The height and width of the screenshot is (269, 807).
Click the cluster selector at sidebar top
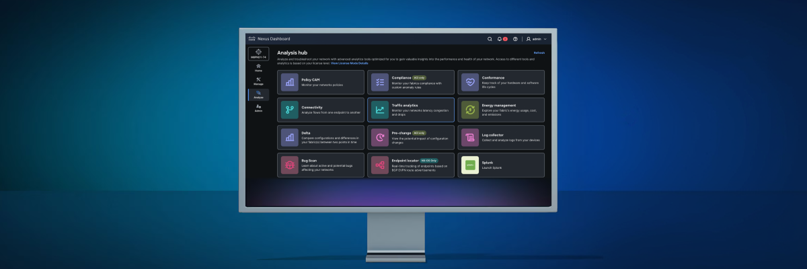(x=258, y=54)
